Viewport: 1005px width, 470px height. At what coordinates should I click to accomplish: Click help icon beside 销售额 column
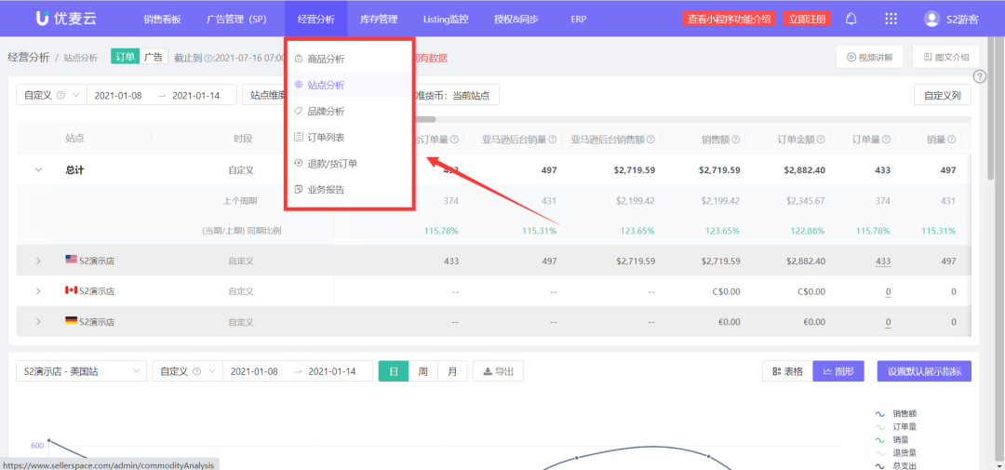736,140
